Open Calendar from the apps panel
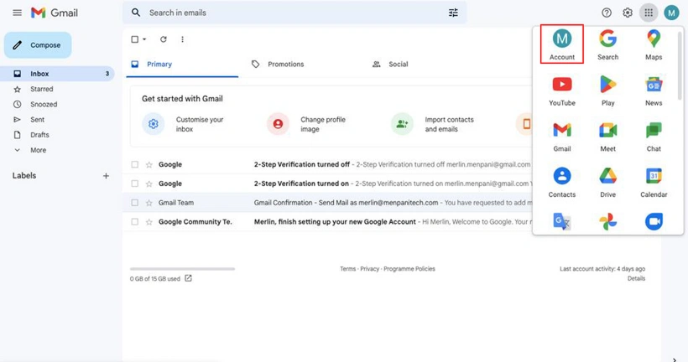This screenshot has height=362, width=688. click(x=654, y=182)
